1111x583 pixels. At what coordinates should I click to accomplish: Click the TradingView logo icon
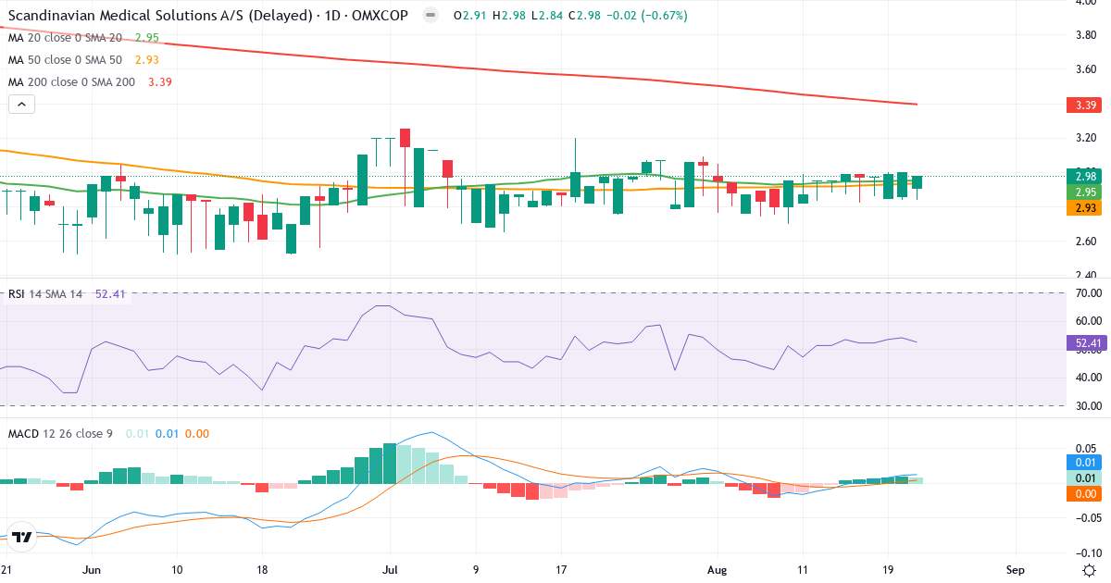(x=22, y=537)
